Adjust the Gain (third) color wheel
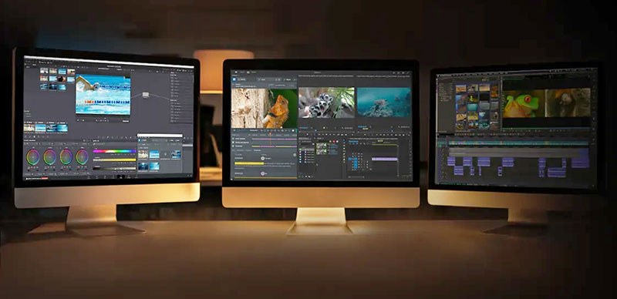 tap(66, 156)
